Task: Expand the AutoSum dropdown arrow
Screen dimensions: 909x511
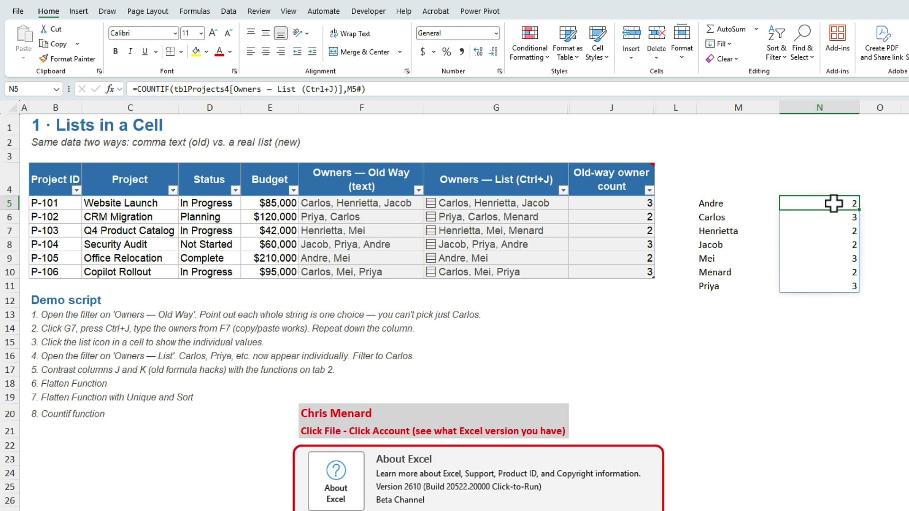Action: pos(756,29)
